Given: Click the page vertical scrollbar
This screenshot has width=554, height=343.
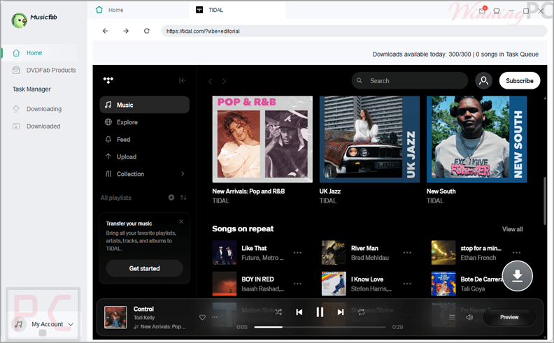Looking at the screenshot, I should 544,201.
